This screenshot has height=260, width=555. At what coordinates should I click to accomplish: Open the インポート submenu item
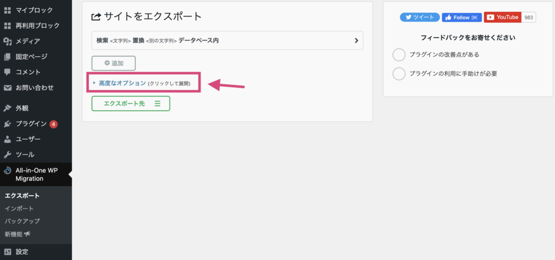tap(19, 209)
